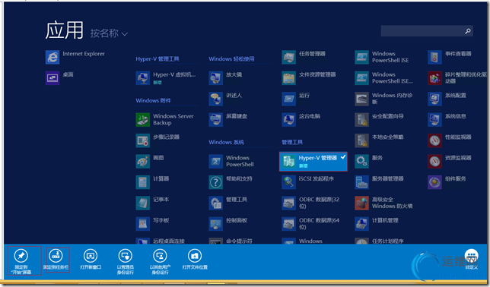Open 高级安全 Windows 防火墙
Screen dimensions: 490x287
(x=383, y=203)
